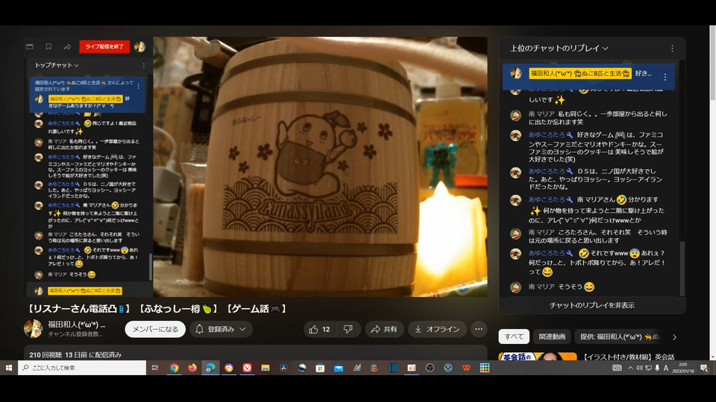Click the Funassyland barrel video player
The width and height of the screenshot is (716, 402).
320,167
